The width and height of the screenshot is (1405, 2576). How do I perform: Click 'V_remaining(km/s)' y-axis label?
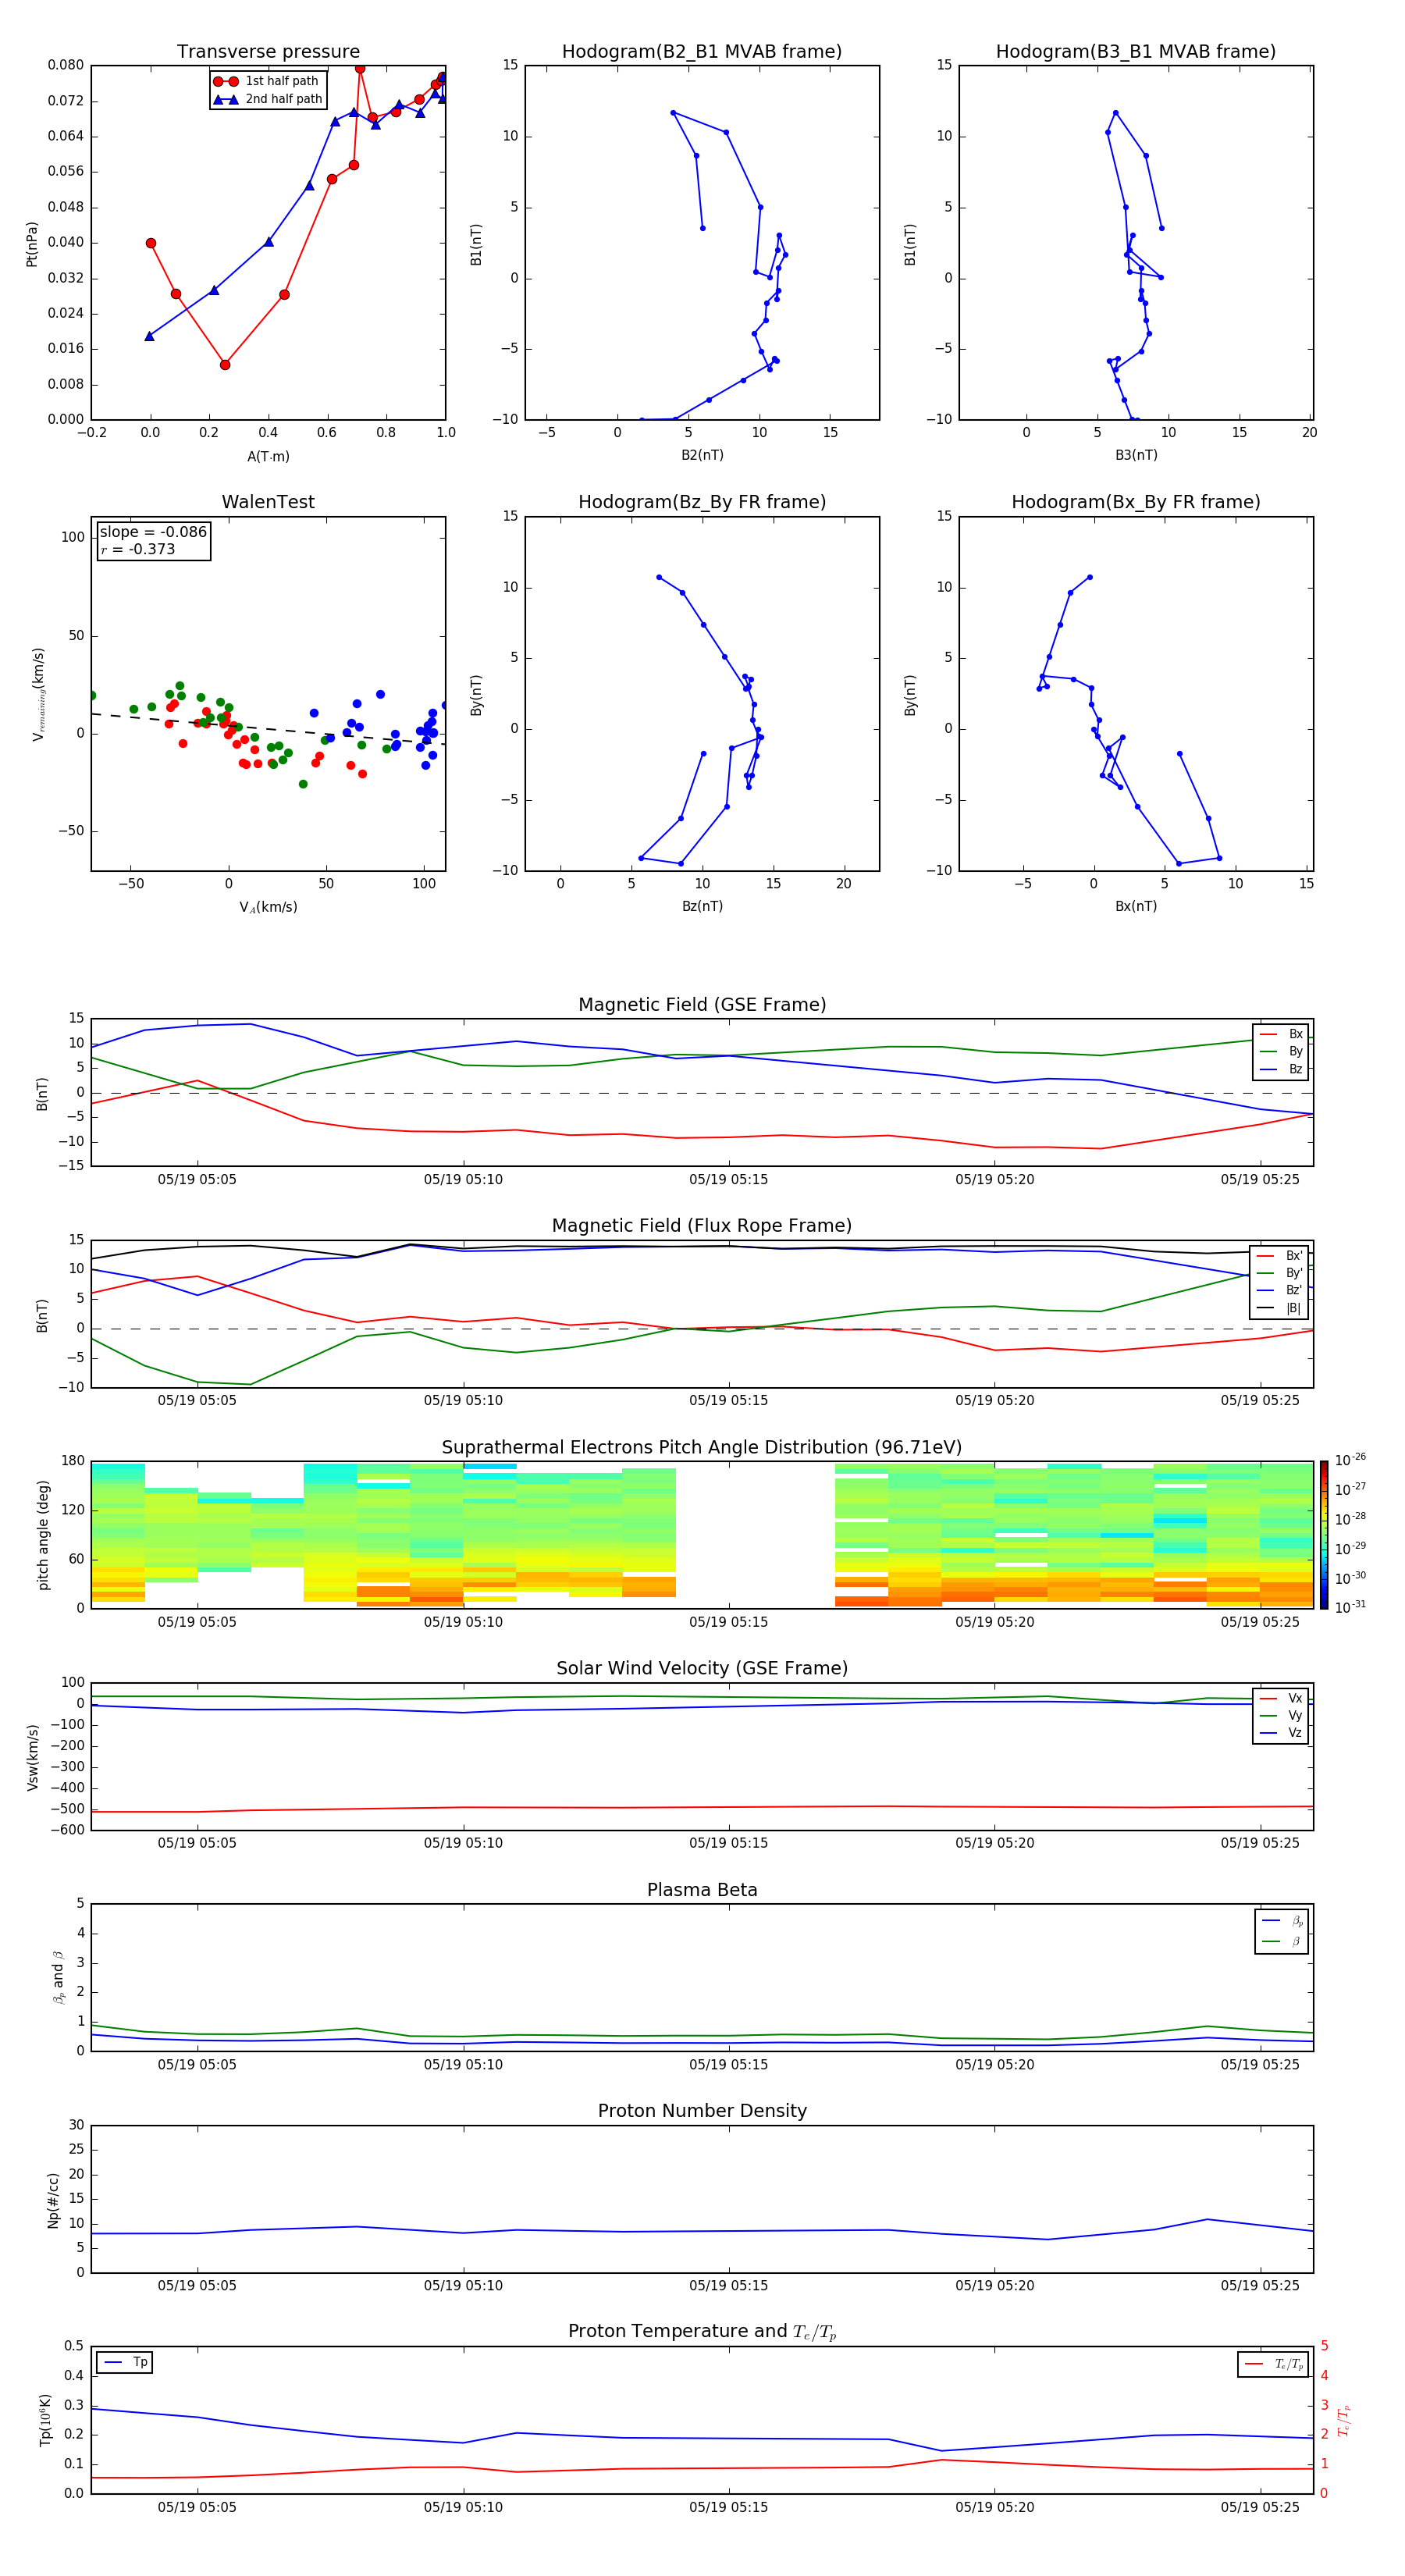pyautogui.click(x=38, y=694)
